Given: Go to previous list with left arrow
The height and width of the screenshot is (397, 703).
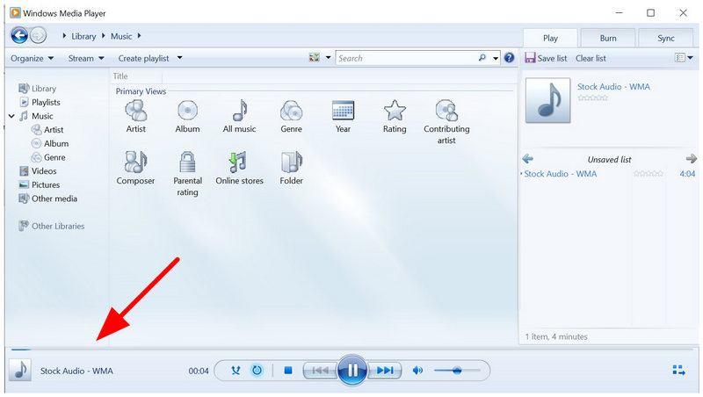Looking at the screenshot, I should pyautogui.click(x=528, y=159).
